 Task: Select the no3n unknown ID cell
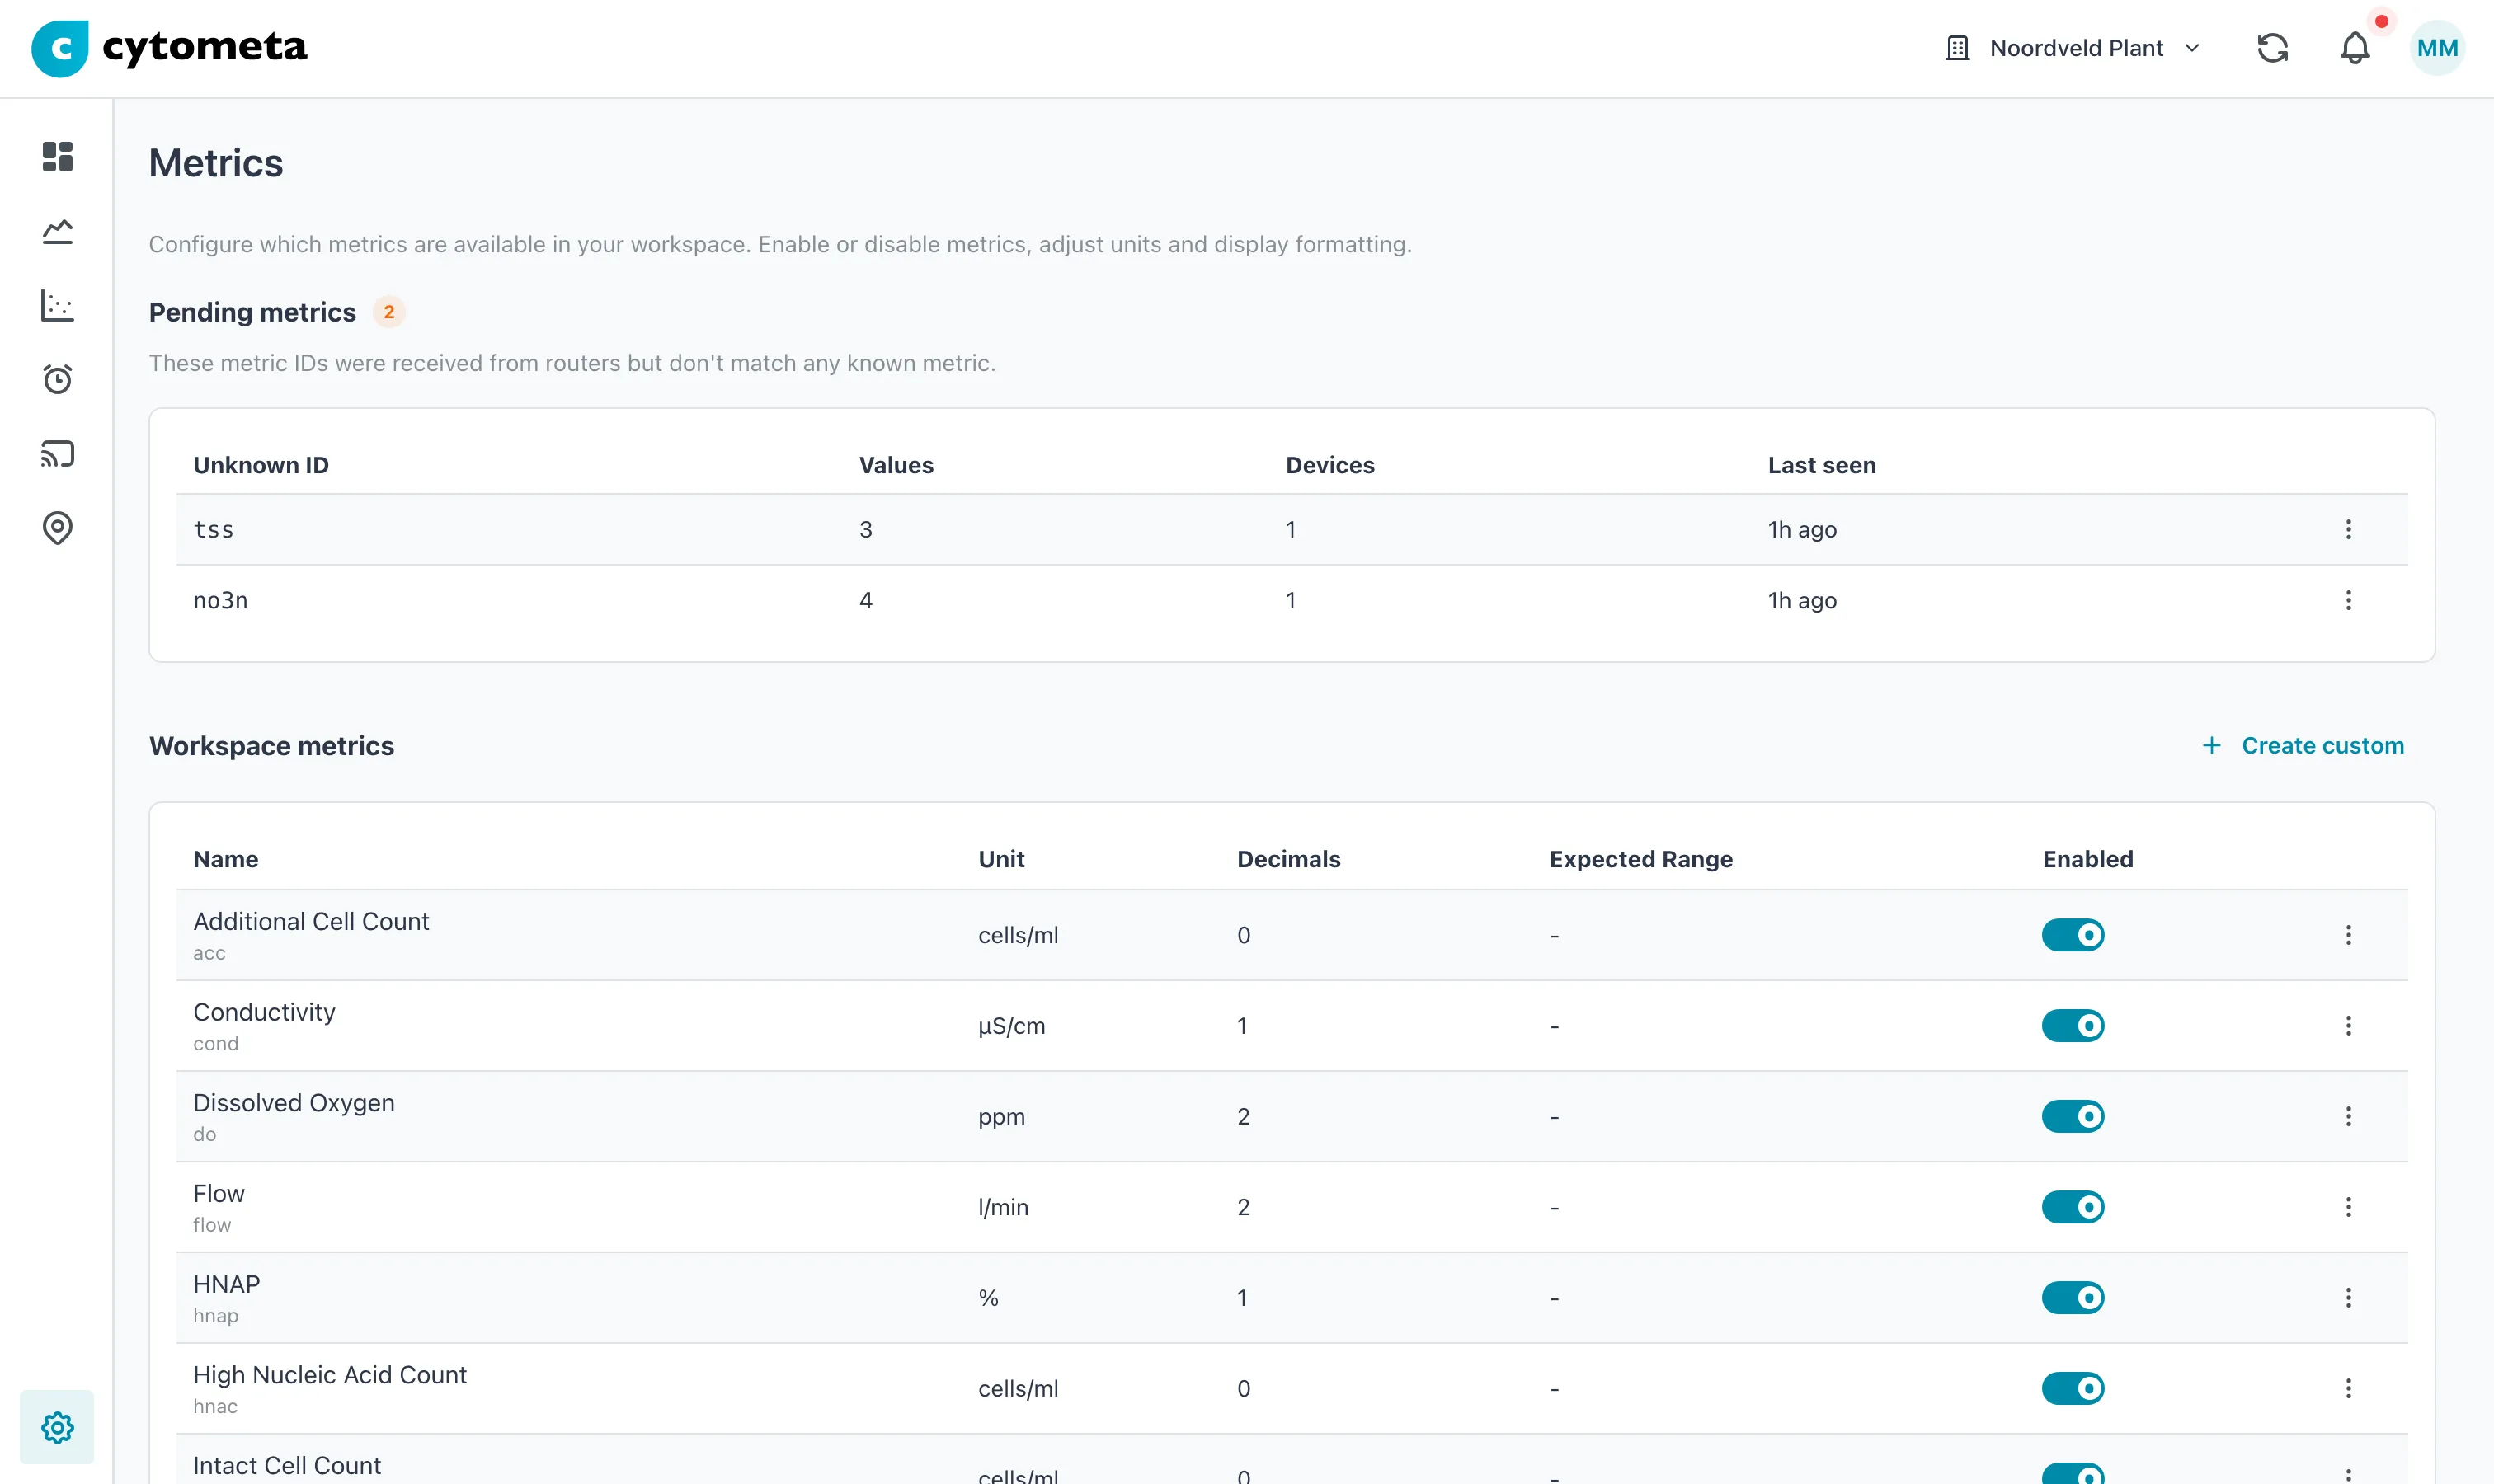(220, 600)
